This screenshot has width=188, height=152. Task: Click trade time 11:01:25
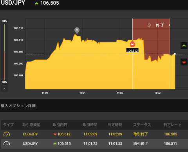tap(90, 144)
